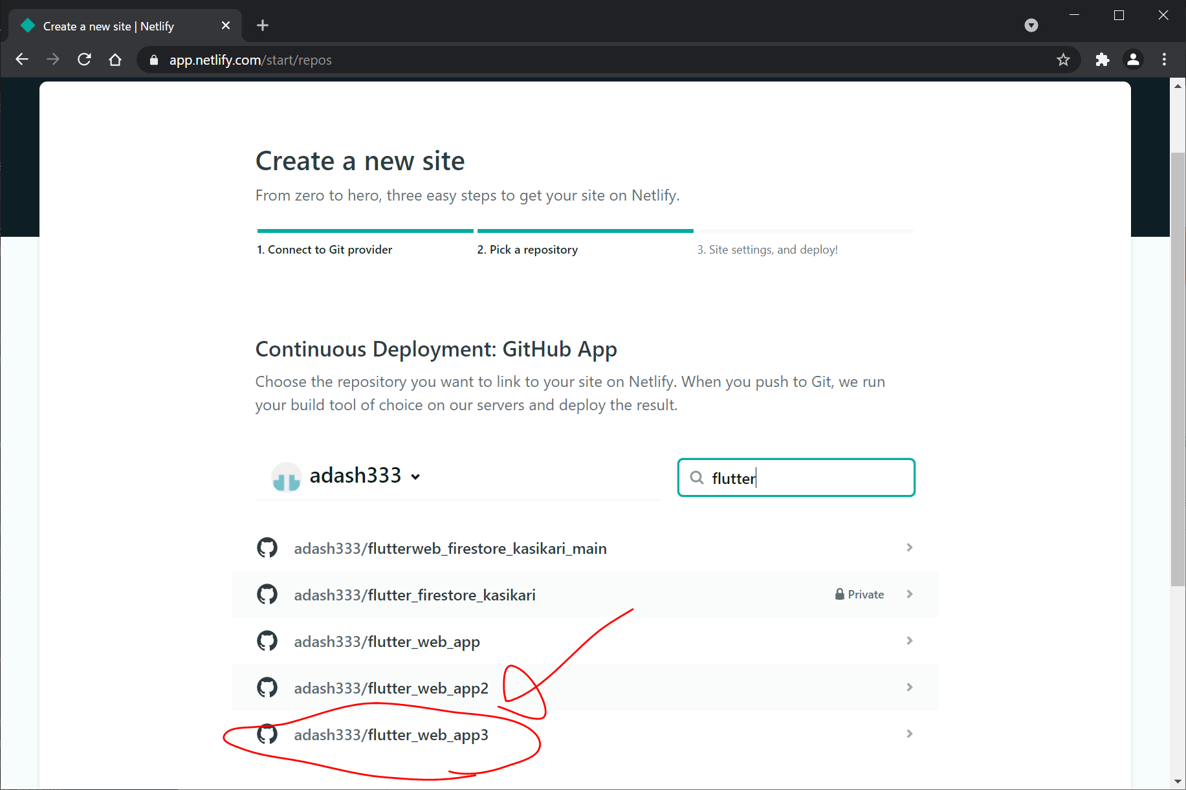Click GitHub icon beside flutter_web_app3
The height and width of the screenshot is (790, 1186).
tap(267, 734)
